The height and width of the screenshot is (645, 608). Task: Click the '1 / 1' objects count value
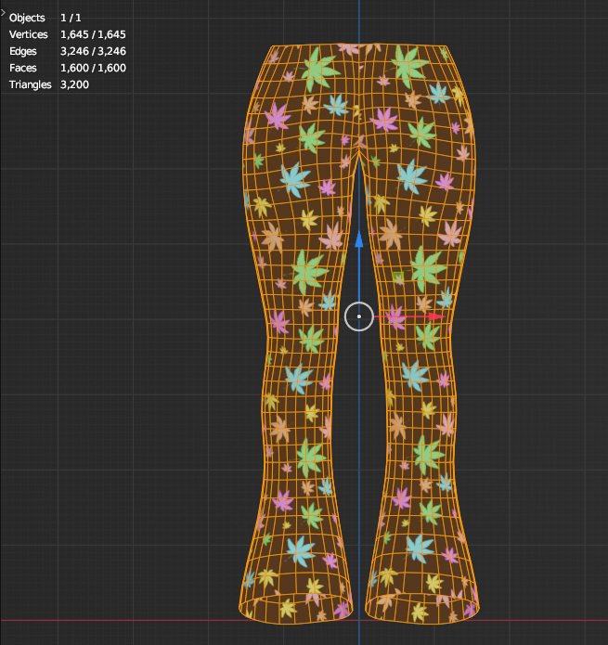(x=71, y=19)
